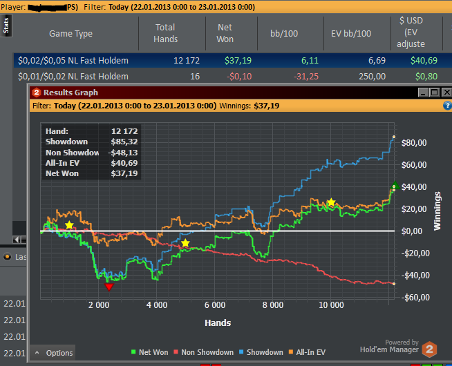Image resolution: width=452 pixels, height=366 pixels.
Task: Click the yellow star near 5 000 hands
Action: (185, 243)
